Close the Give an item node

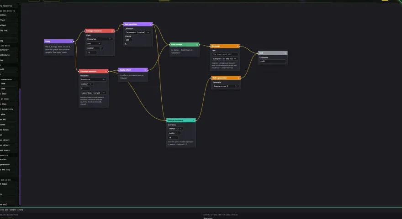pyautogui.click(x=197, y=45)
